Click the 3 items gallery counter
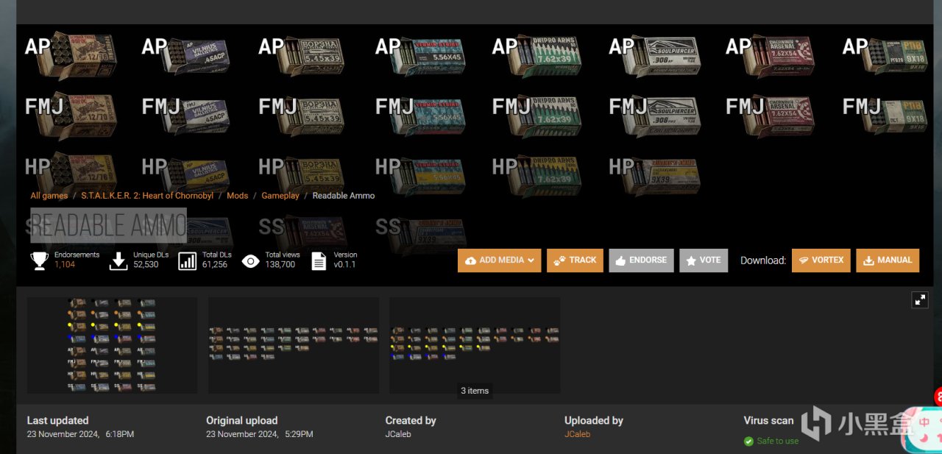The width and height of the screenshot is (942, 454). [x=475, y=391]
